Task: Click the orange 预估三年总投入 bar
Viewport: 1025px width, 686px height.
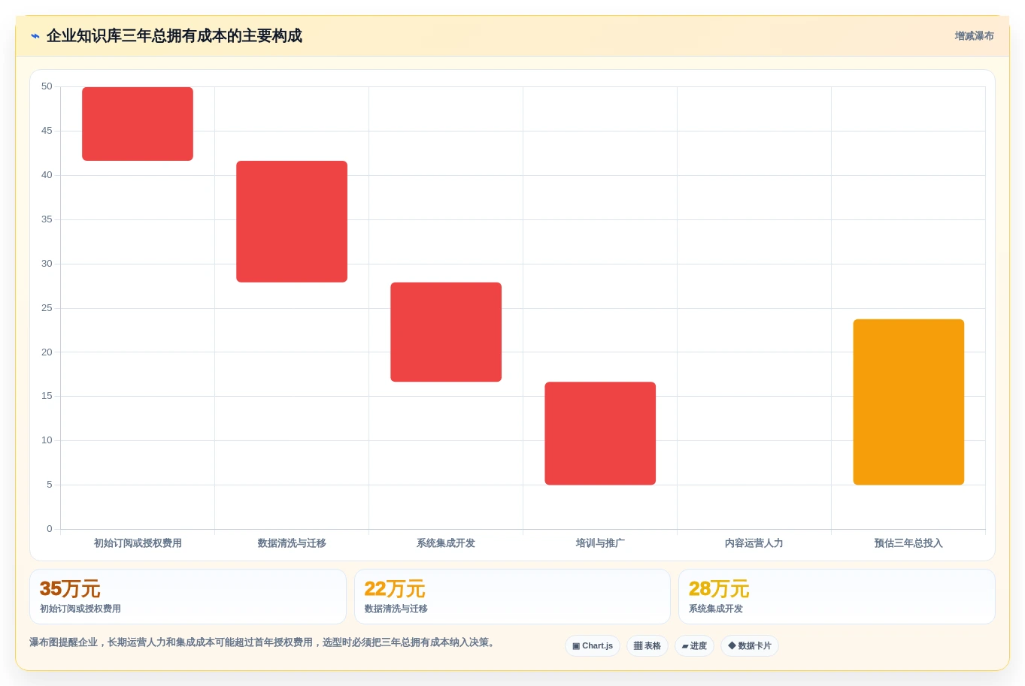Action: pyautogui.click(x=908, y=402)
